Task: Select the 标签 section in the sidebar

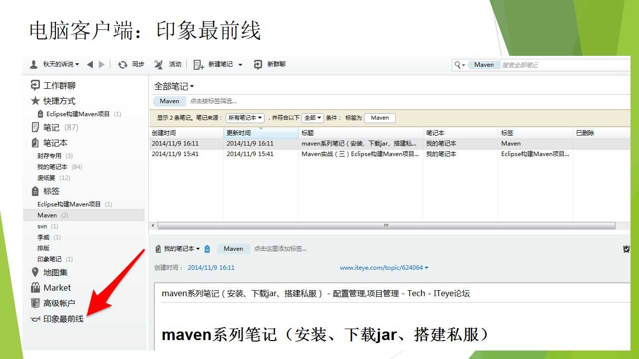Action: (x=45, y=191)
